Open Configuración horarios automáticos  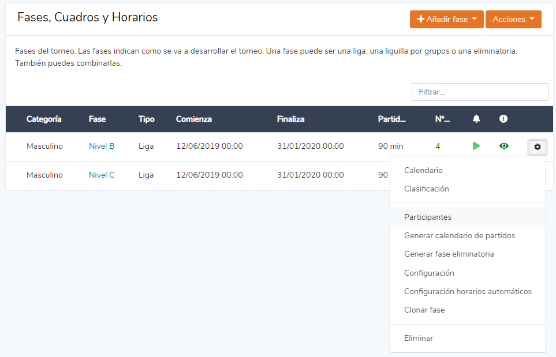point(468,291)
